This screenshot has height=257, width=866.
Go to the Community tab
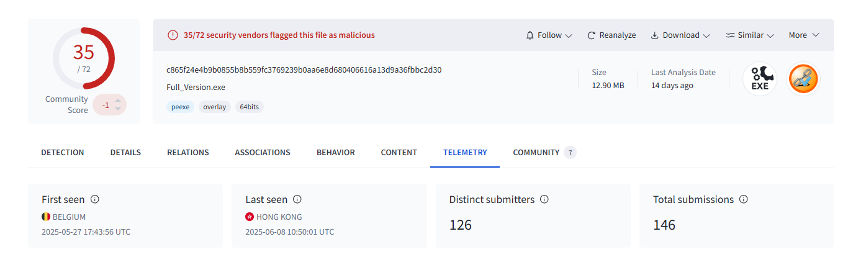536,153
